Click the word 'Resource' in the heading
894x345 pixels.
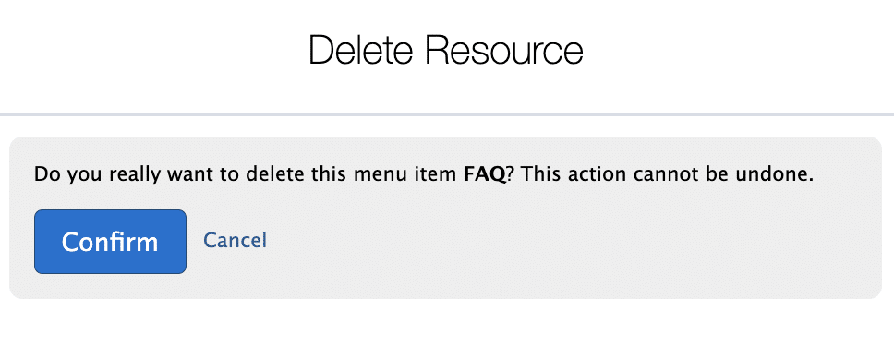[x=504, y=50]
